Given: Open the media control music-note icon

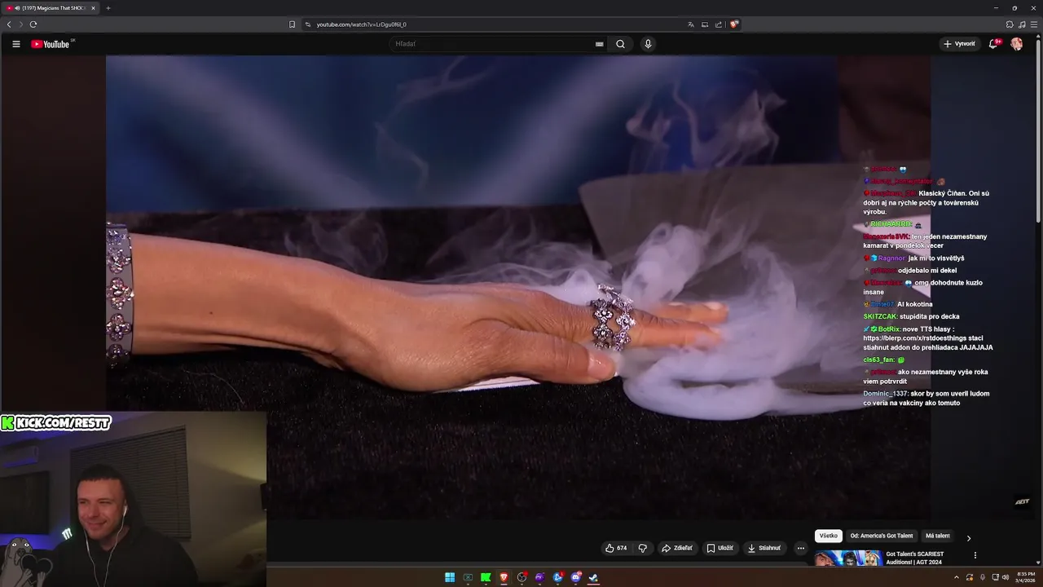Looking at the screenshot, I should pos(1022,24).
